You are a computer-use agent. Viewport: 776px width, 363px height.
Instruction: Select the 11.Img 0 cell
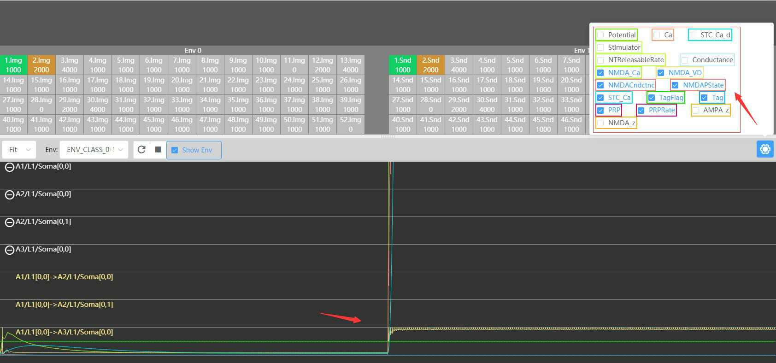pyautogui.click(x=294, y=65)
